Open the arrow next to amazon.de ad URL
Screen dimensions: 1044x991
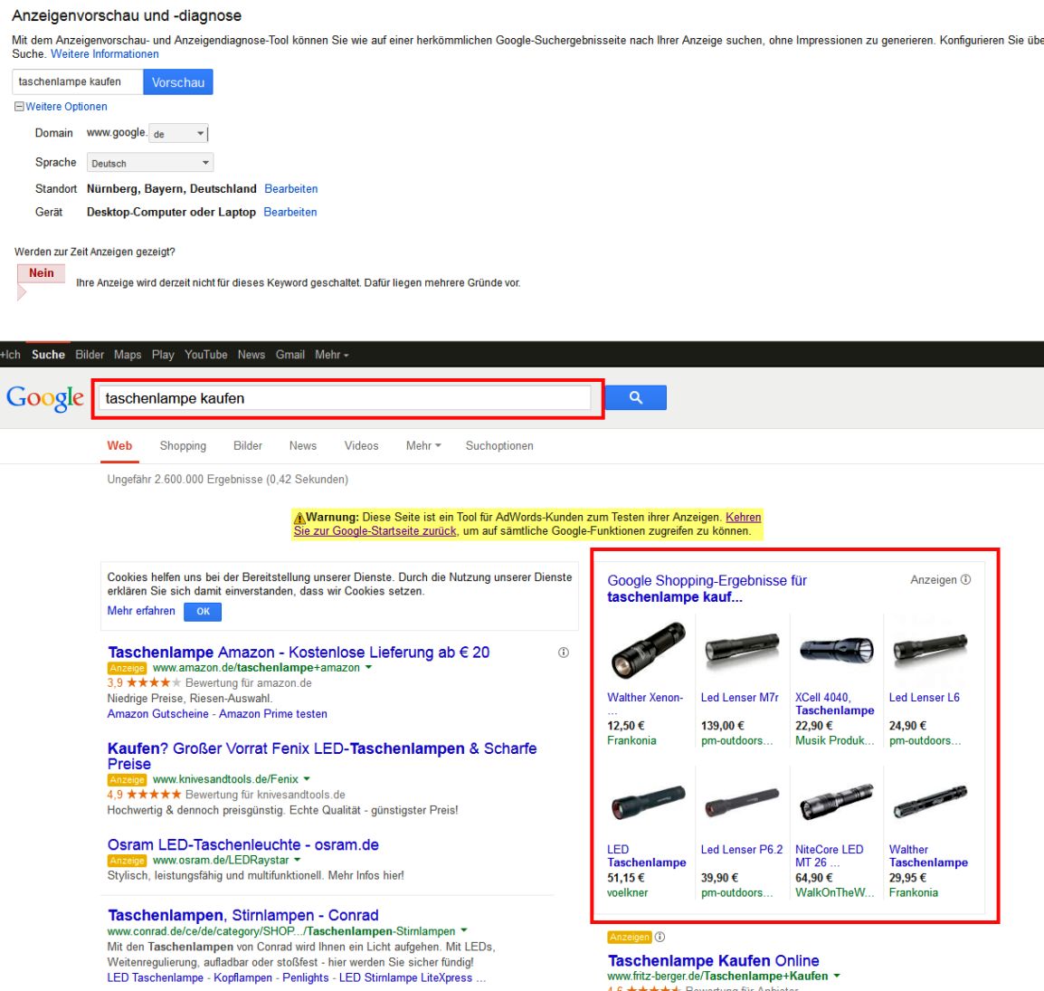tap(369, 667)
